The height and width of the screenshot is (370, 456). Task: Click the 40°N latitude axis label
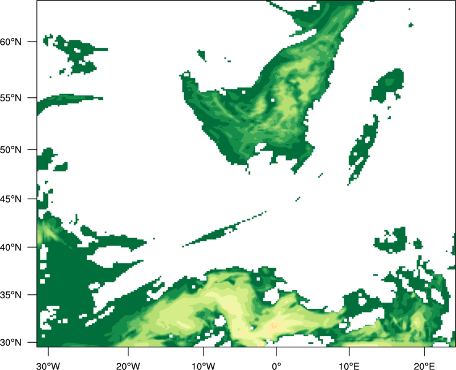tap(11, 248)
